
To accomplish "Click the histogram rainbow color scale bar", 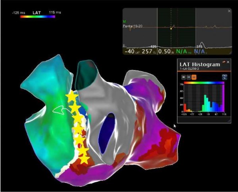I will 204,83.
